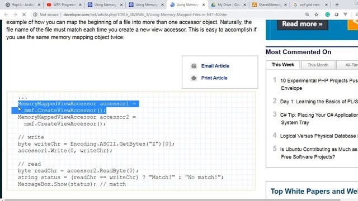Click the Most Commented On heading
This screenshot has height=201, width=358.
pos(298,52)
